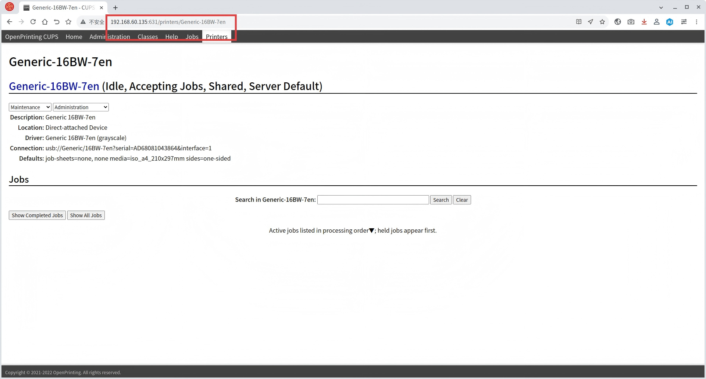Click Show Completed Jobs

click(x=37, y=215)
